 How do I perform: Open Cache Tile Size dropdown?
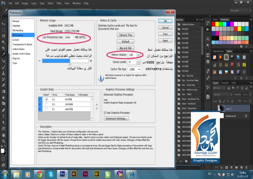click(x=134, y=69)
